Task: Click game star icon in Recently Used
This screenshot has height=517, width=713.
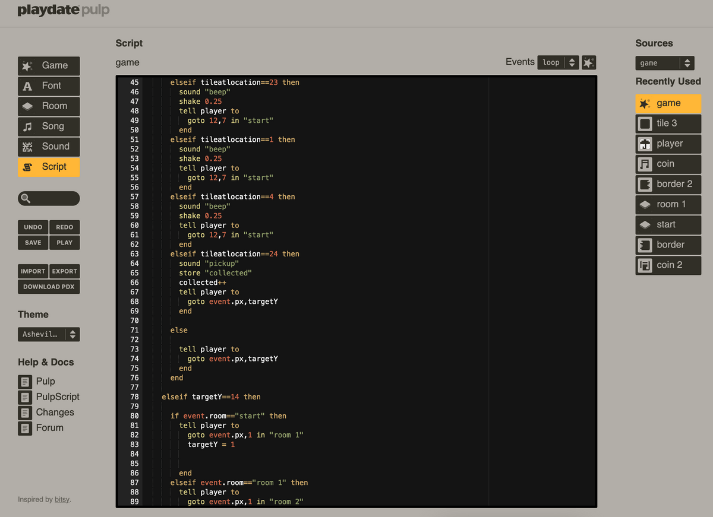Action: (645, 103)
